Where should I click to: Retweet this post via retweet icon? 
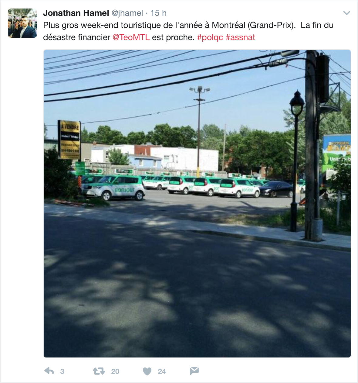pos(99,371)
